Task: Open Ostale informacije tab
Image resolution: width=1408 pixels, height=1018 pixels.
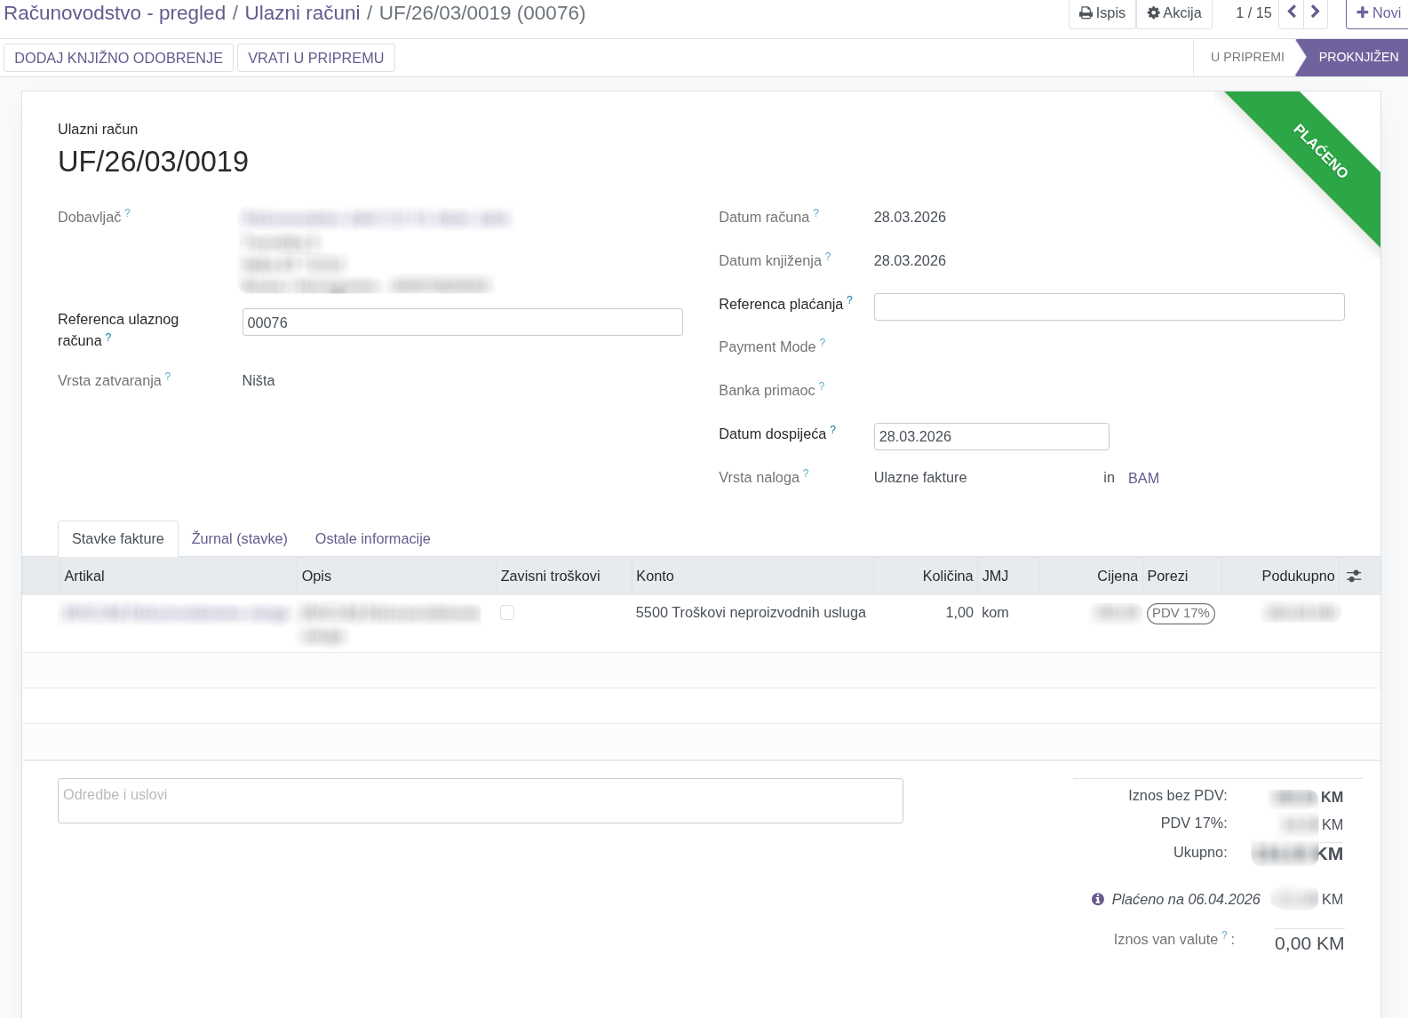Action: [372, 539]
